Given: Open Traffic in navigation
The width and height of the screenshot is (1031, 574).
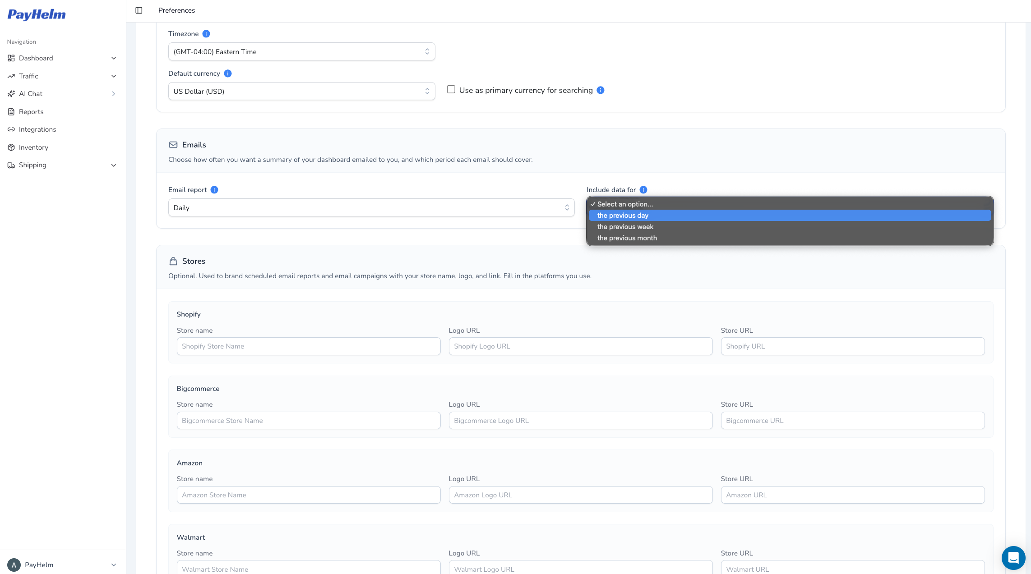Looking at the screenshot, I should click(28, 76).
